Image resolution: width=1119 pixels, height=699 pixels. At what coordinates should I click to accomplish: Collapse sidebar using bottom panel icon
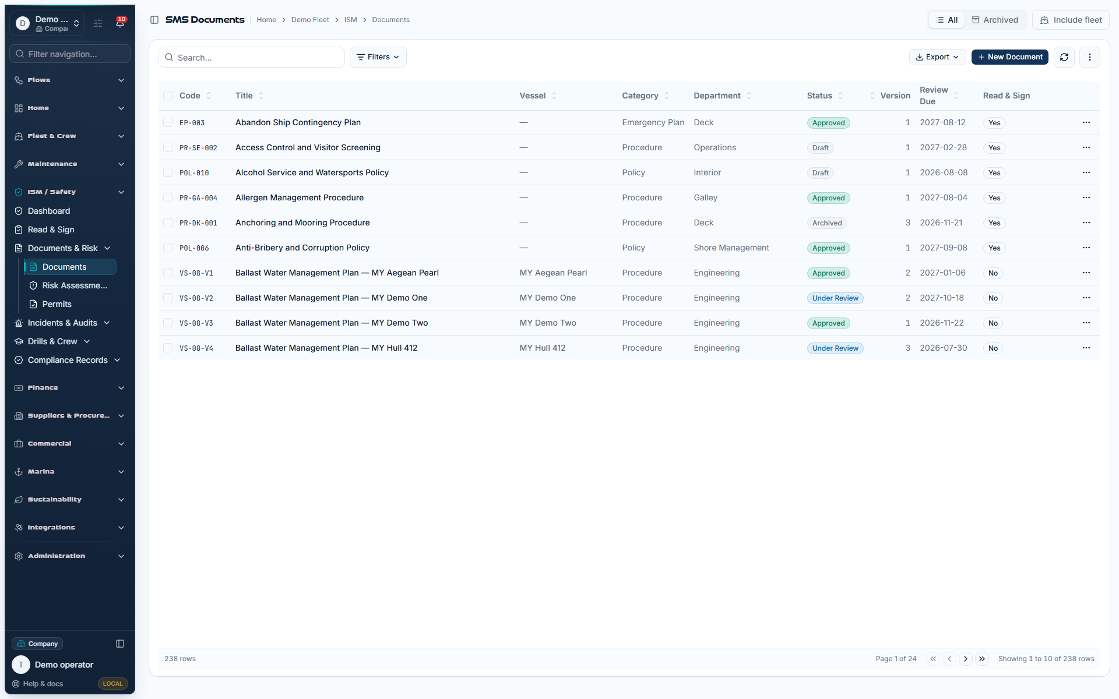pos(120,644)
